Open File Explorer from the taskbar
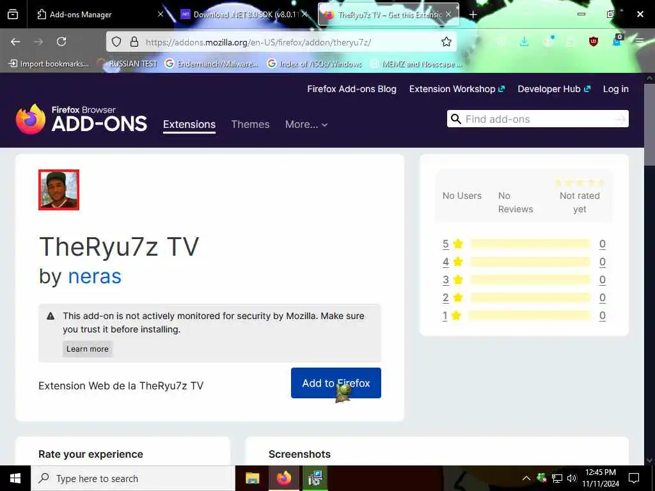Screen dimensions: 655x491 click(252, 478)
